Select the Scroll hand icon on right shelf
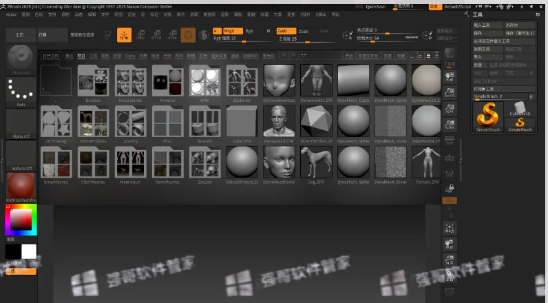 pyautogui.click(x=450, y=77)
